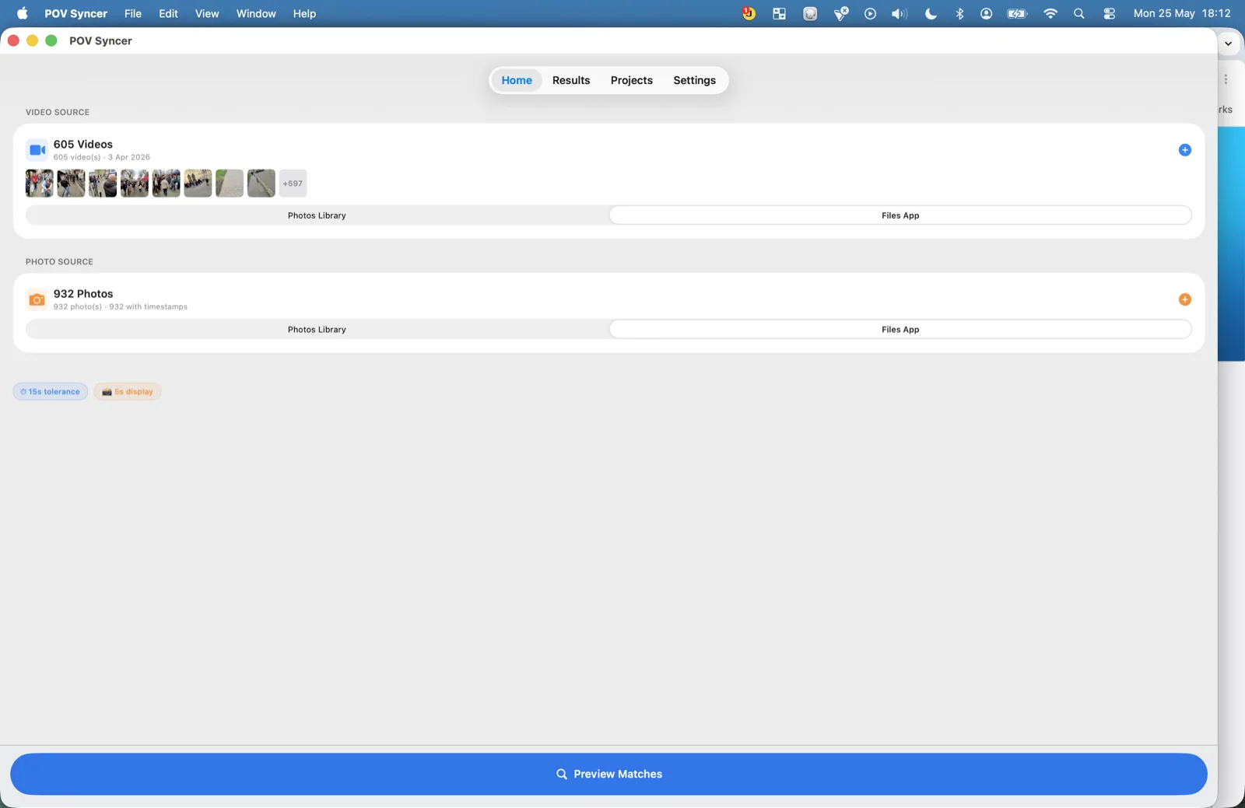Open the second video thumbnail
Image resolution: width=1245 pixels, height=808 pixels.
tap(71, 184)
